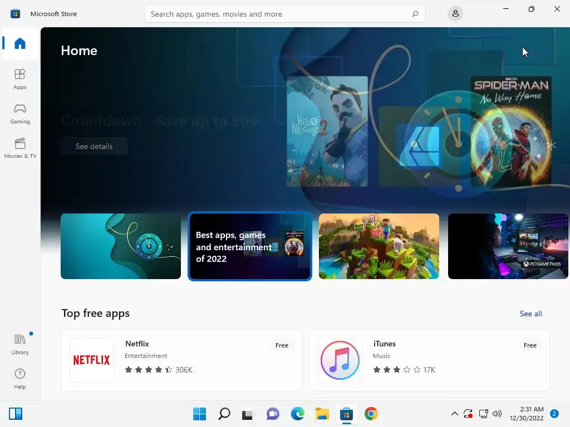Click the network tray icon

(483, 414)
